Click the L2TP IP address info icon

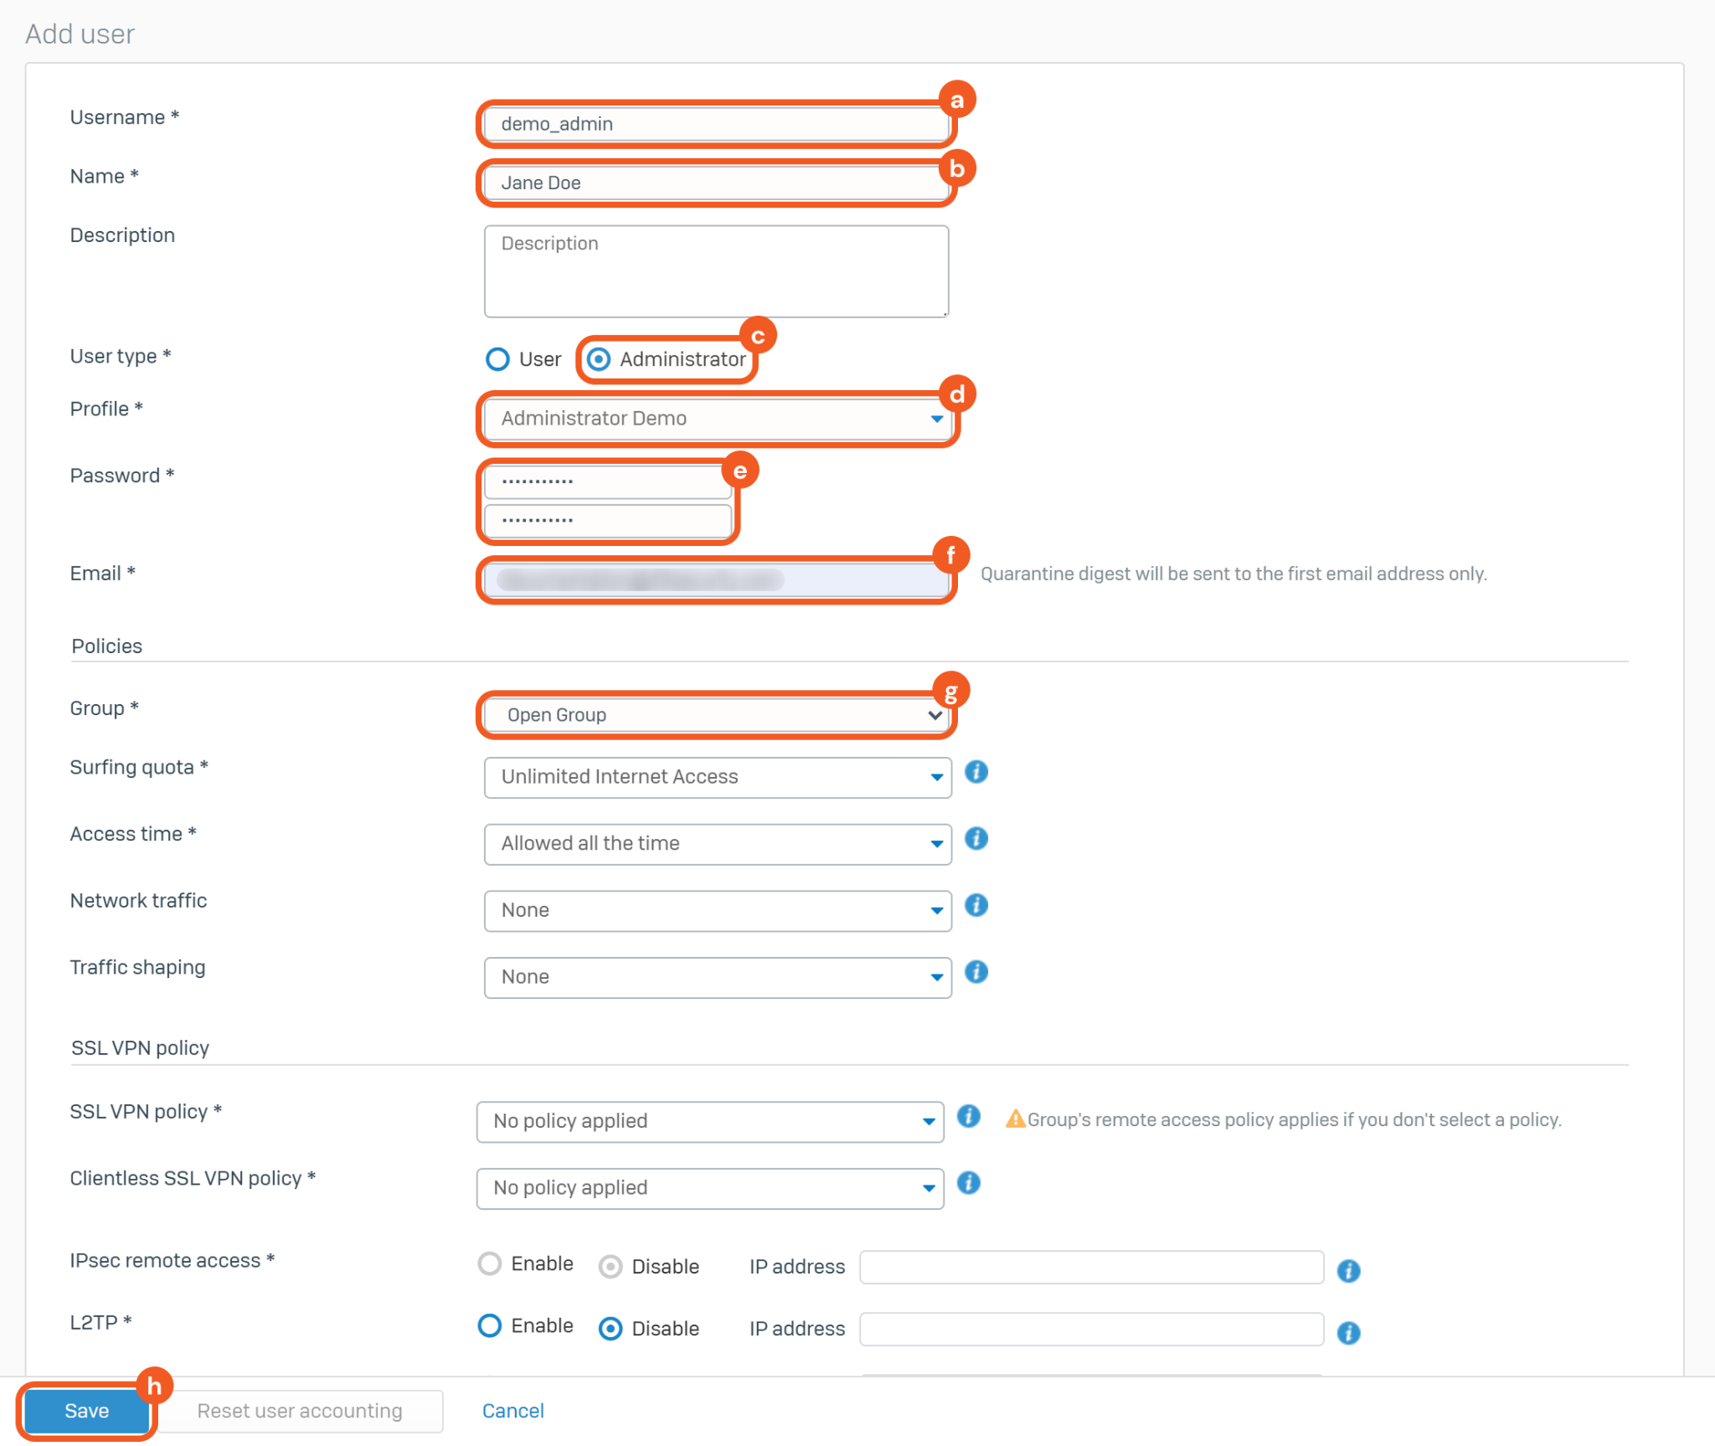click(1348, 1333)
